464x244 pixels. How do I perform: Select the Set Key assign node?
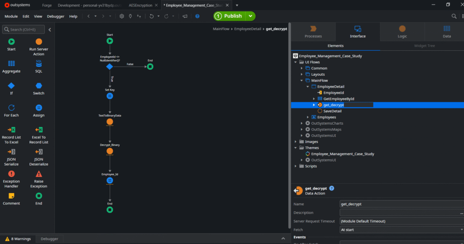tap(110, 96)
